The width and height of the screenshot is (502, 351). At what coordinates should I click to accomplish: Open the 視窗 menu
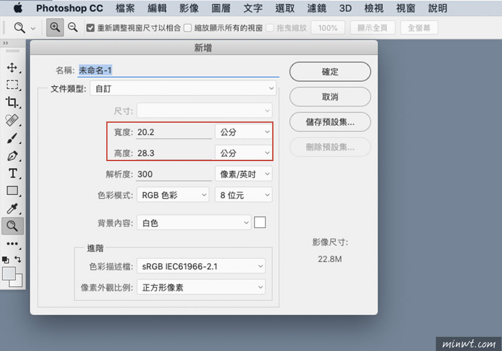coord(406,8)
